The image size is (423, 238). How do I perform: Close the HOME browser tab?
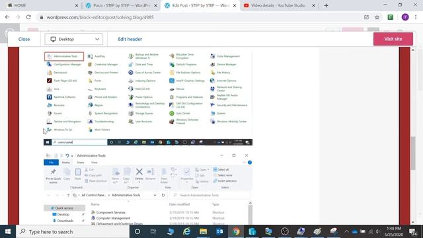point(77,5)
